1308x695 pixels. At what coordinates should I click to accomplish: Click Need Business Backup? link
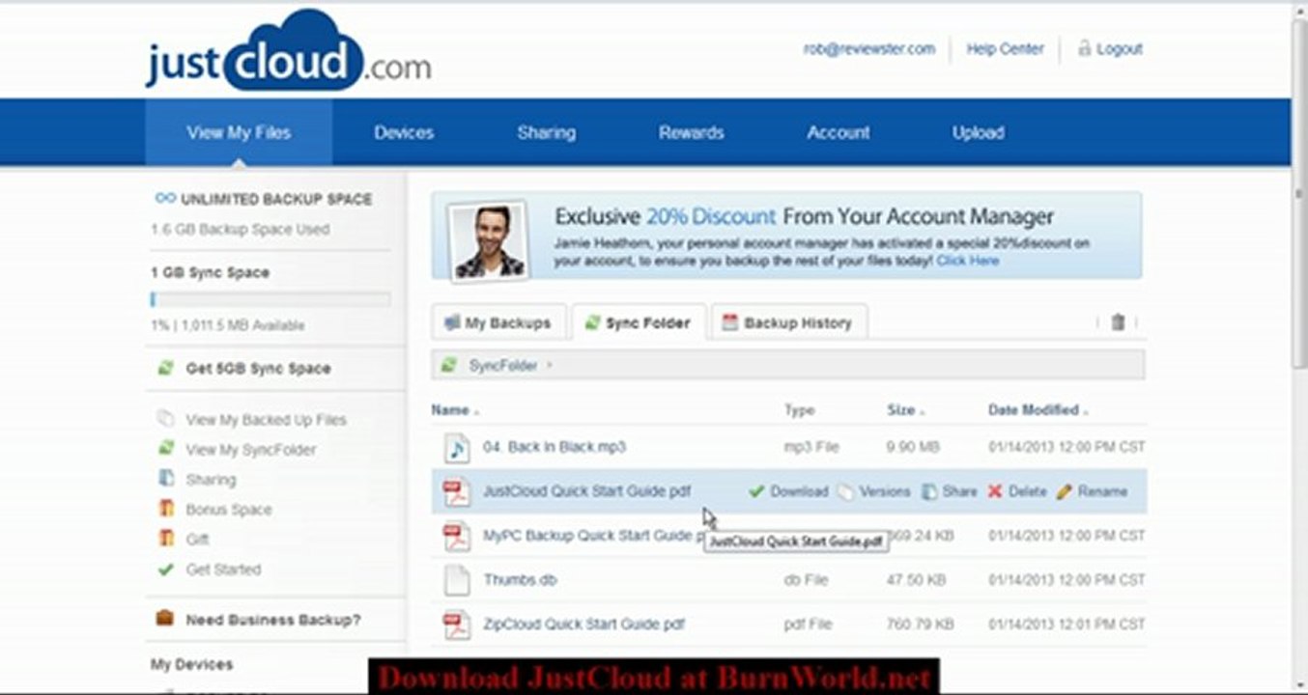273,620
